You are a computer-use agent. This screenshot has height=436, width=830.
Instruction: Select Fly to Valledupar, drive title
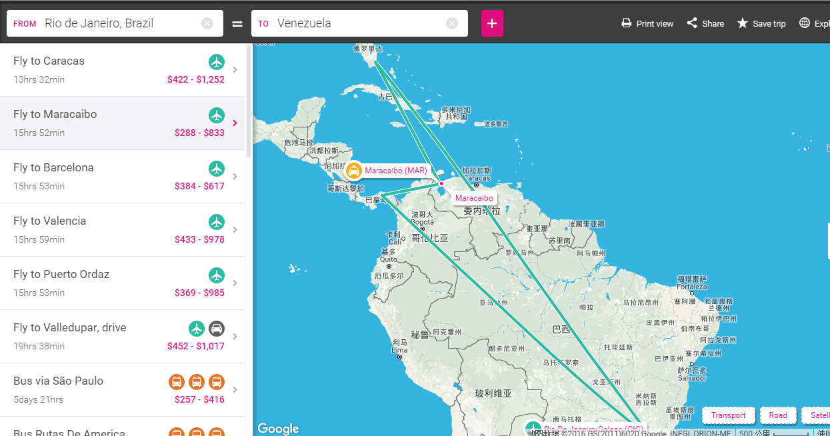[69, 327]
